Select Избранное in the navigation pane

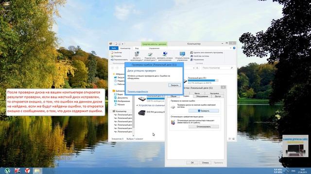tap(119, 74)
